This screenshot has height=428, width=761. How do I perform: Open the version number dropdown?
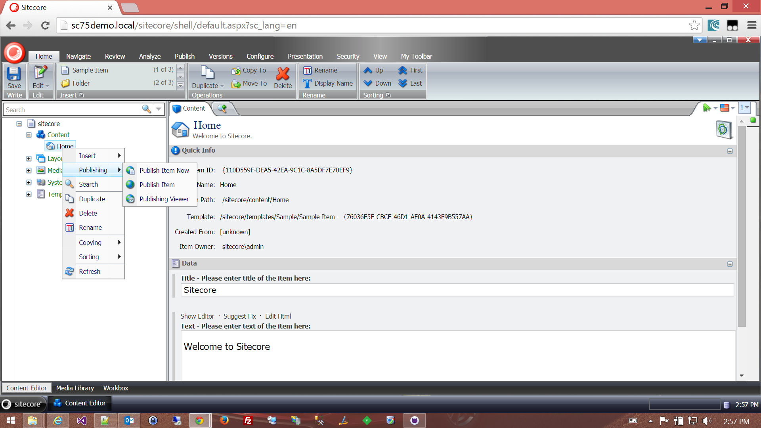(745, 108)
